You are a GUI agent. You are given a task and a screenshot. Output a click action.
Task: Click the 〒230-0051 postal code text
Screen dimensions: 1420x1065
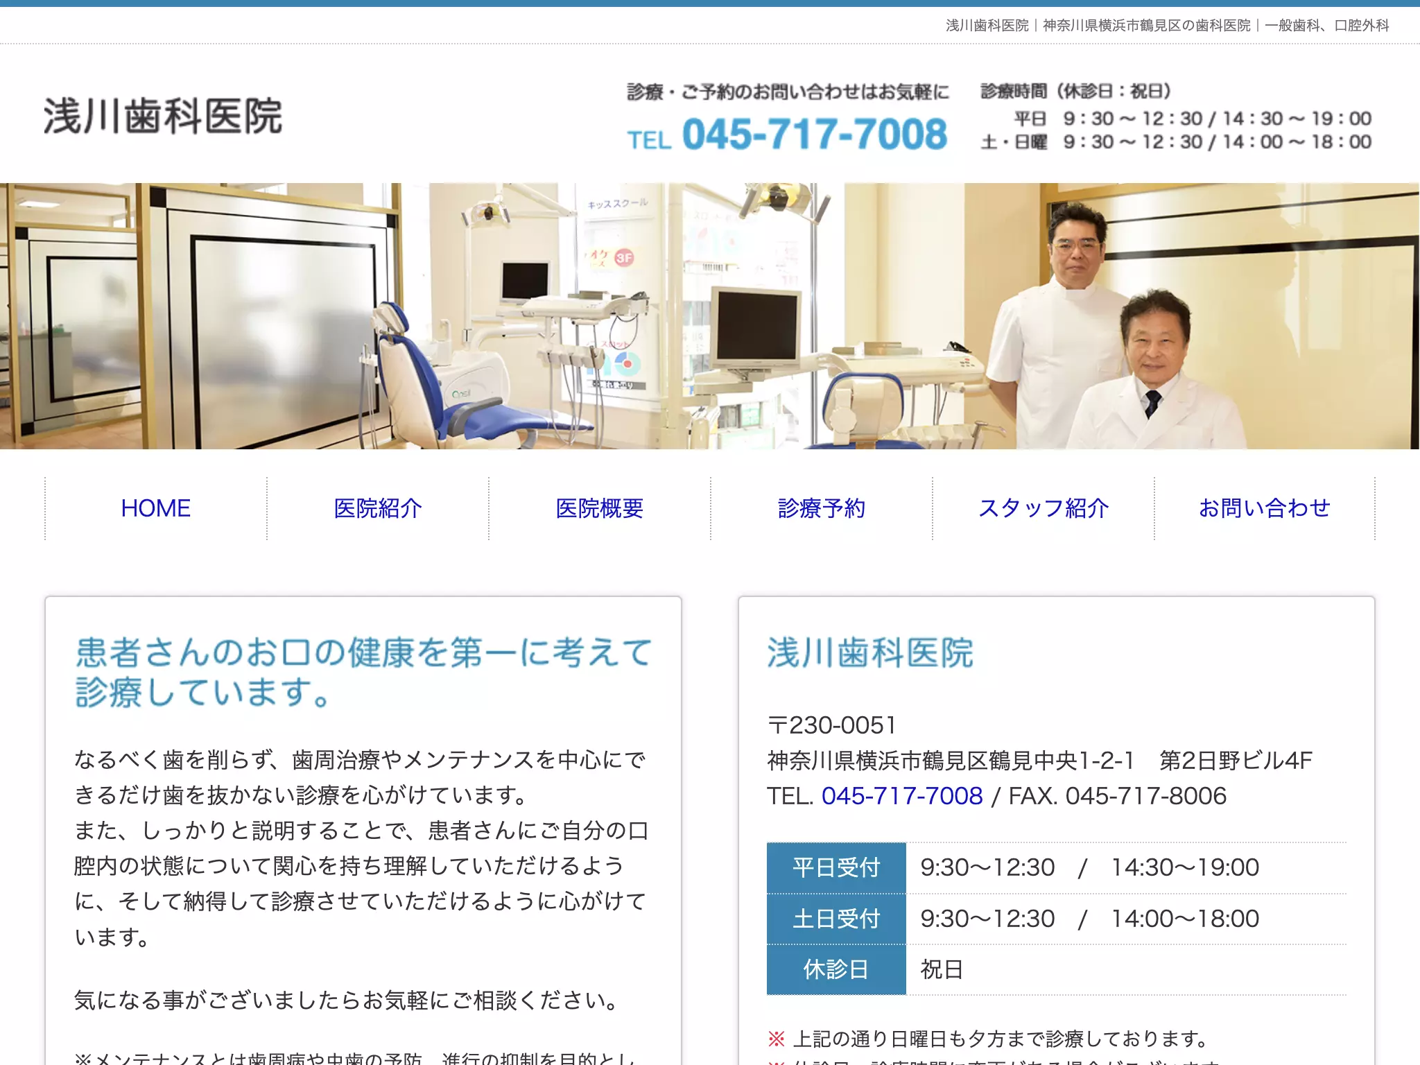click(x=832, y=725)
